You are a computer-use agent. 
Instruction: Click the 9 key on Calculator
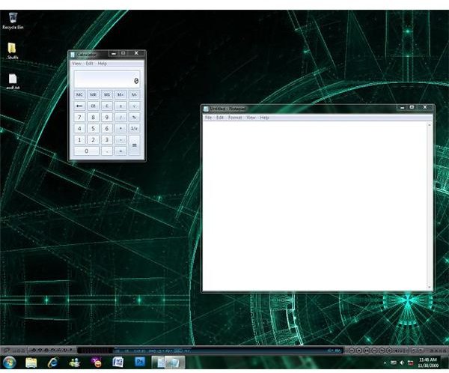(107, 118)
